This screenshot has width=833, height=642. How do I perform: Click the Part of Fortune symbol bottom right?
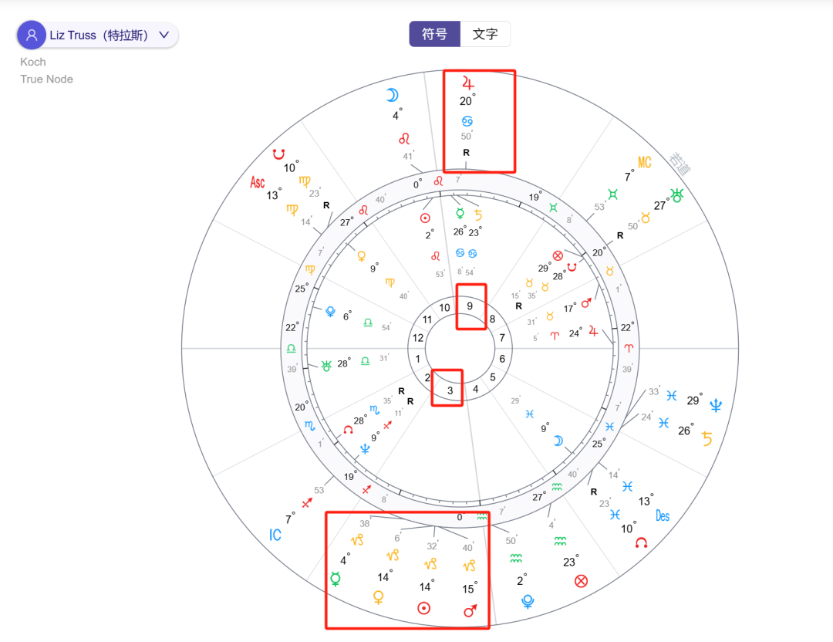click(x=582, y=580)
